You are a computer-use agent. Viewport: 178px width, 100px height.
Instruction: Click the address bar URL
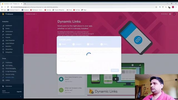pyautogui.click(x=35, y=7)
